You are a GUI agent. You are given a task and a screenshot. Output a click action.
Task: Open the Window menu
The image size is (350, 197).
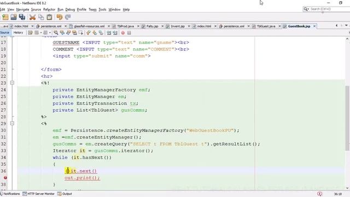tap(114, 10)
